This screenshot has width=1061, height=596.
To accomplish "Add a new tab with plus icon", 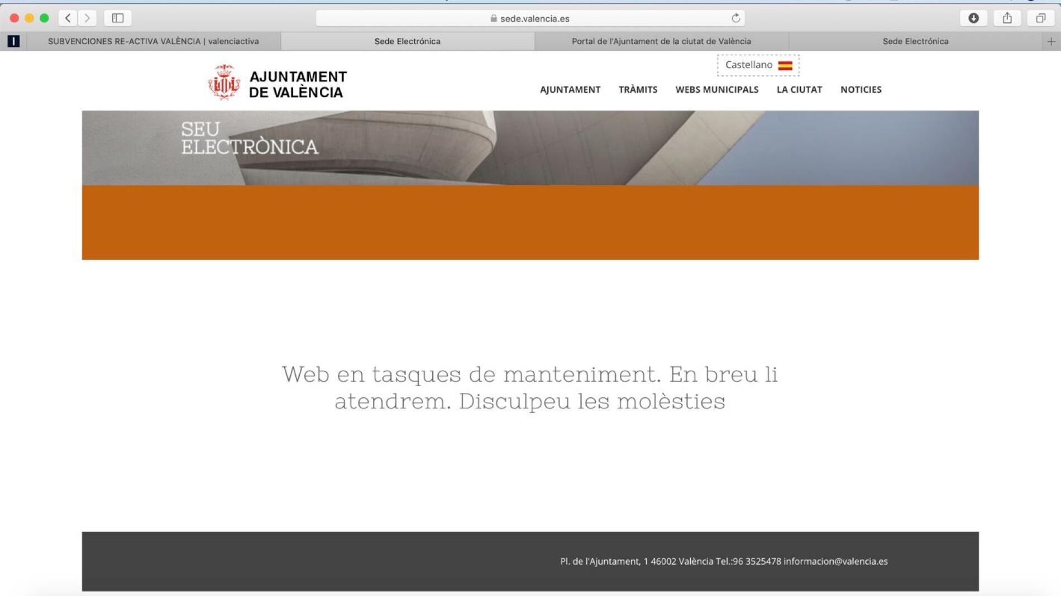I will tap(1051, 41).
